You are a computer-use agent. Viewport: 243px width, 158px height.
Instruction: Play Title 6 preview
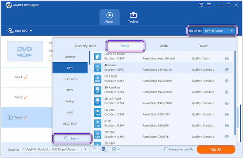click(x=10, y=117)
